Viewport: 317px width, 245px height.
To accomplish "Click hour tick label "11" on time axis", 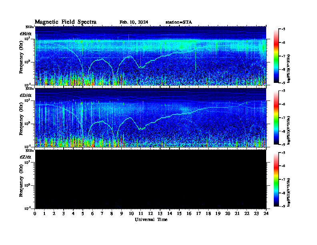I will [x=141, y=214].
